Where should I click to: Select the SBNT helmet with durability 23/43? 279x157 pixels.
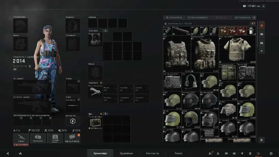click(247, 91)
